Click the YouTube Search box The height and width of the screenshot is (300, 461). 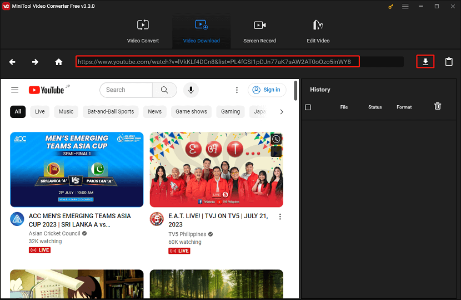pos(126,90)
